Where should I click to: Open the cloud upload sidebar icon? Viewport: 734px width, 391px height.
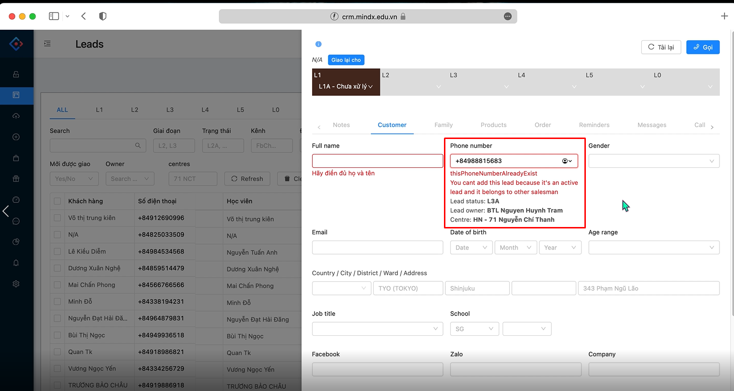[16, 116]
